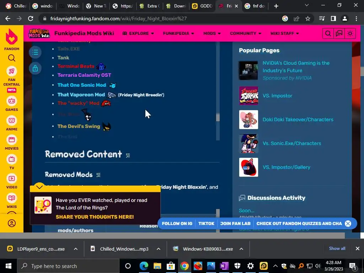Open the Movies sidebar icon

pyautogui.click(x=12, y=140)
